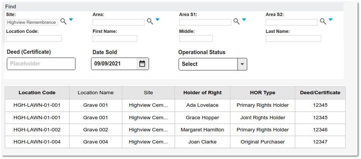The height and width of the screenshot is (159, 361).
Task: Click the Area S2 search magnifier icon
Action: [323, 22]
